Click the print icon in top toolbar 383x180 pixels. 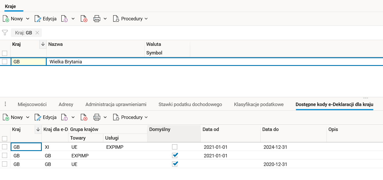tap(97, 19)
